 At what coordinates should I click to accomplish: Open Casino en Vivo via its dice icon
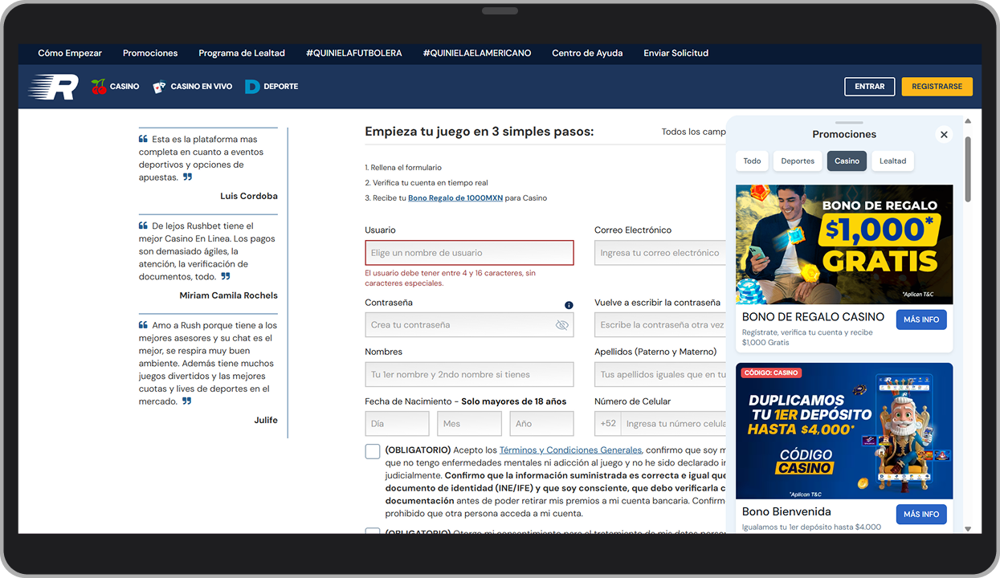158,86
